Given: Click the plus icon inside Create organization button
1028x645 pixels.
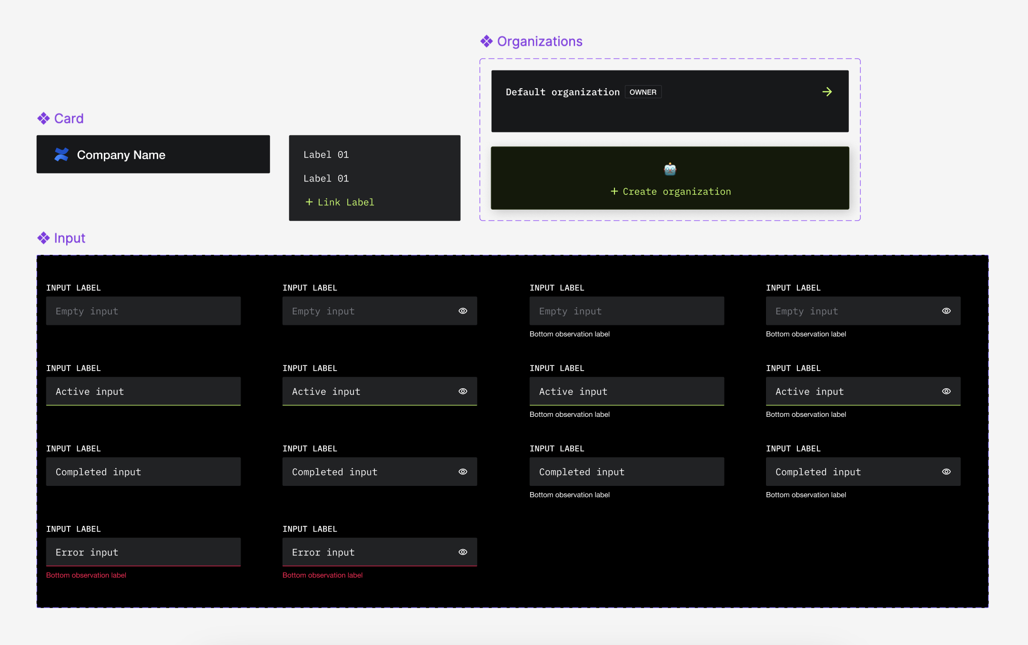Looking at the screenshot, I should [x=614, y=191].
